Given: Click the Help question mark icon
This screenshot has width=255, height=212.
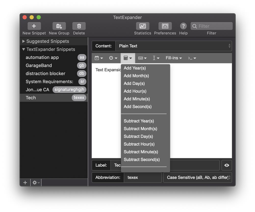Looking at the screenshot, I should click(x=183, y=26).
